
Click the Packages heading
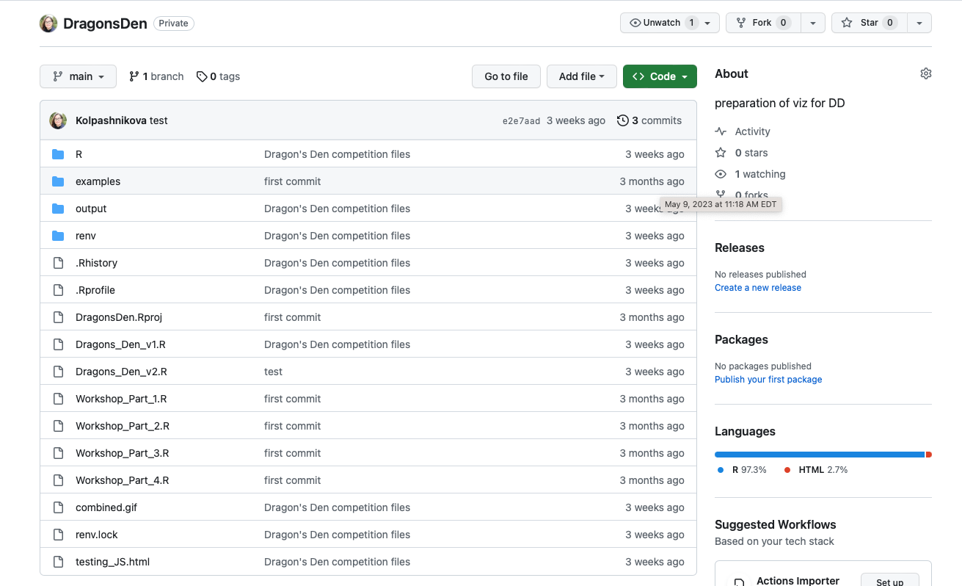[x=741, y=339]
